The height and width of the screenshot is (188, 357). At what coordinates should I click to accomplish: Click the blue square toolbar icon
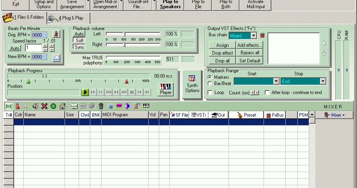click(x=110, y=106)
